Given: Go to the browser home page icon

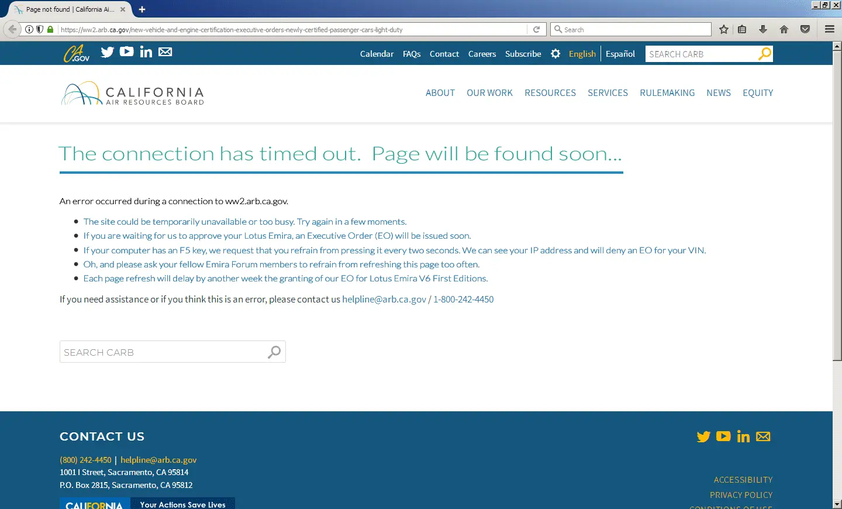Looking at the screenshot, I should (784, 29).
